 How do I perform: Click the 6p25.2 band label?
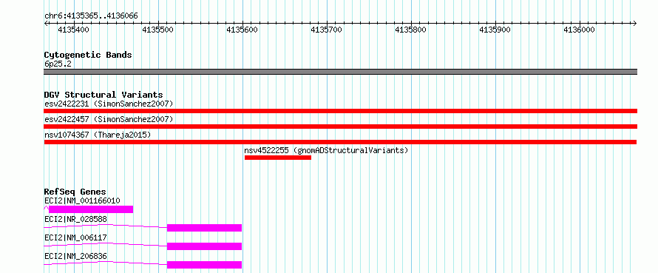pyautogui.click(x=58, y=64)
